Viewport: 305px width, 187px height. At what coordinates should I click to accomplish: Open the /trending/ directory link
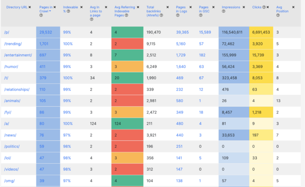click(13, 44)
